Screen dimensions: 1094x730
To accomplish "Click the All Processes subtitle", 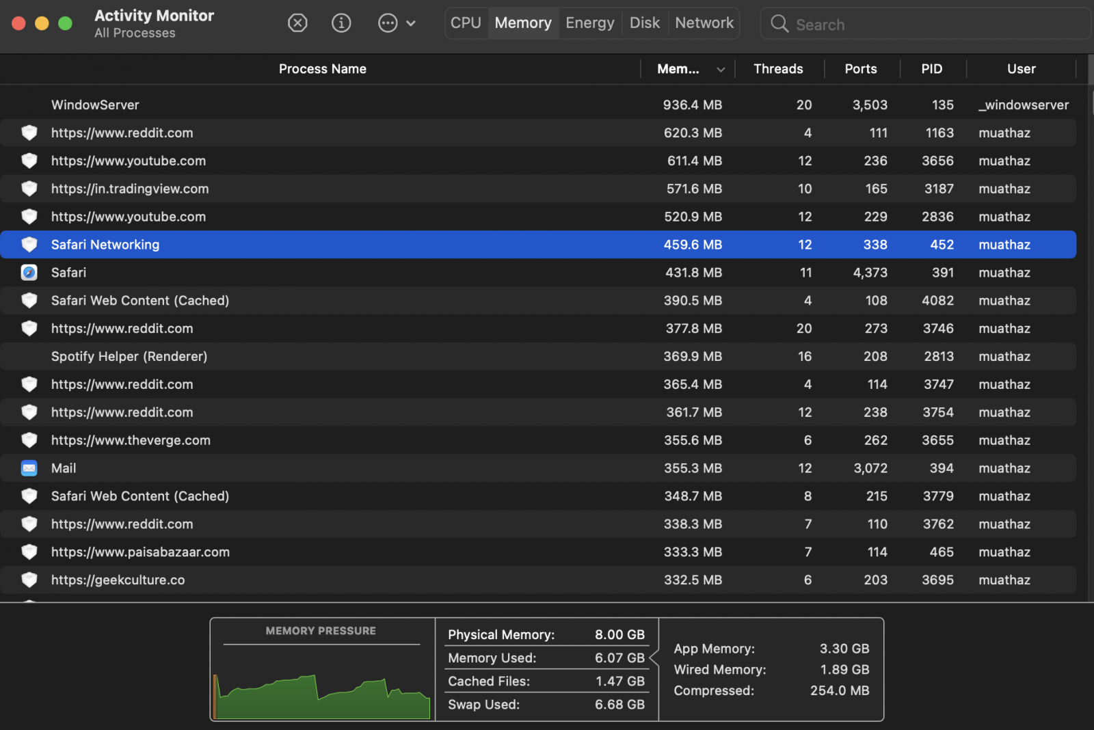I will pyautogui.click(x=135, y=33).
